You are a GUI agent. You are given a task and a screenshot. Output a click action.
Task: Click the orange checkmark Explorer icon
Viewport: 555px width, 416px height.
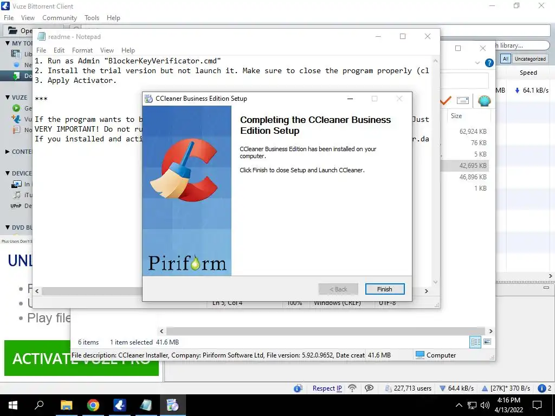[x=446, y=101]
